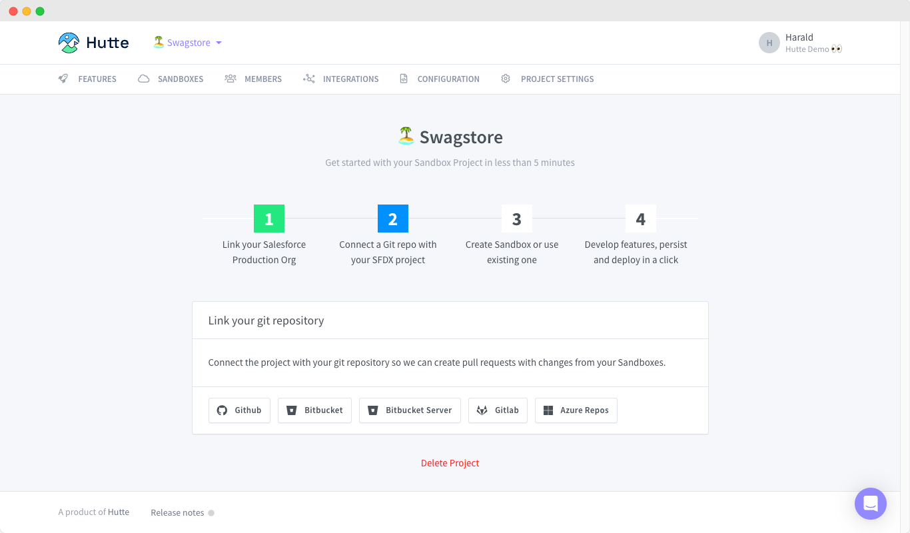The image size is (910, 533).
Task: Click 'Link your Salesforce Production Org' text
Action: [264, 253]
